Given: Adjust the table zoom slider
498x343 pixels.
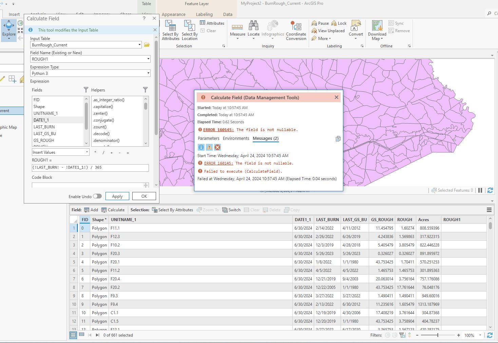Looking at the screenshot, I should 438,335.
